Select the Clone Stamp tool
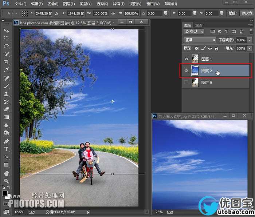Screen dimensions: 255x217 (6, 94)
